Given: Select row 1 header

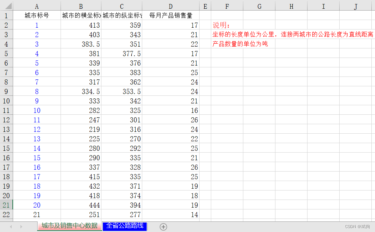Looking at the screenshot, I should pyautogui.click(x=7, y=16).
